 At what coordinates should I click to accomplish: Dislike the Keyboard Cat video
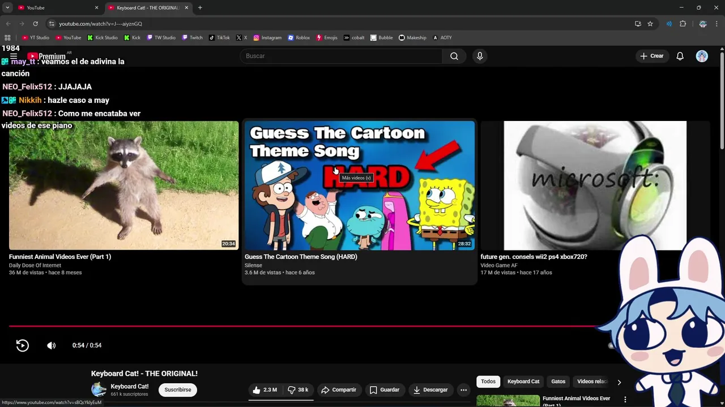pos(298,390)
